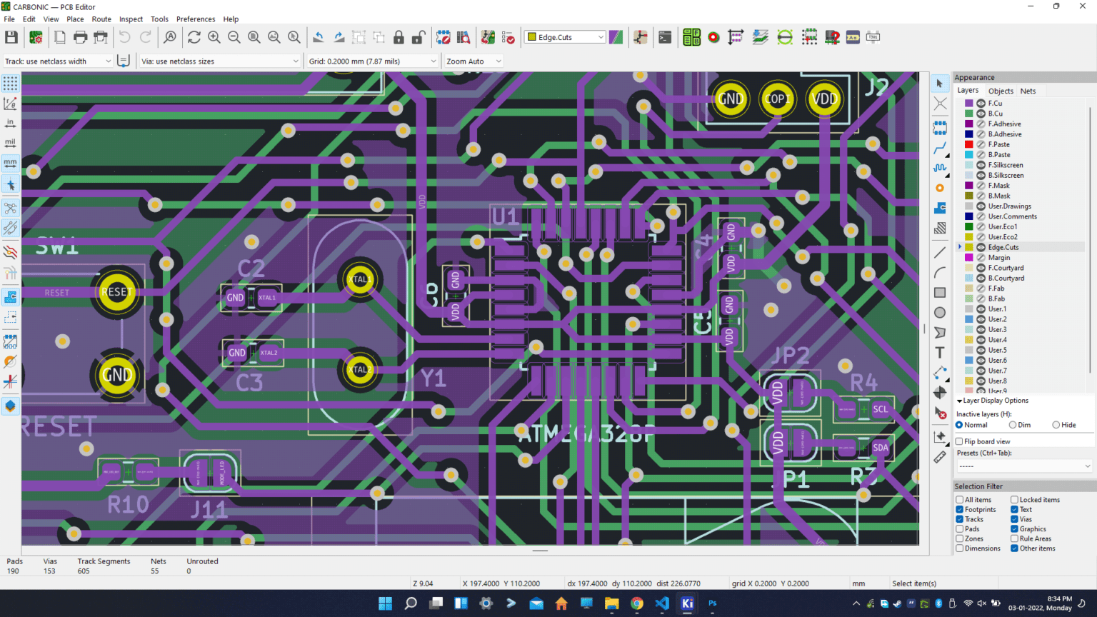Switch to the Nets tab
Image resolution: width=1097 pixels, height=617 pixels.
tap(1028, 91)
